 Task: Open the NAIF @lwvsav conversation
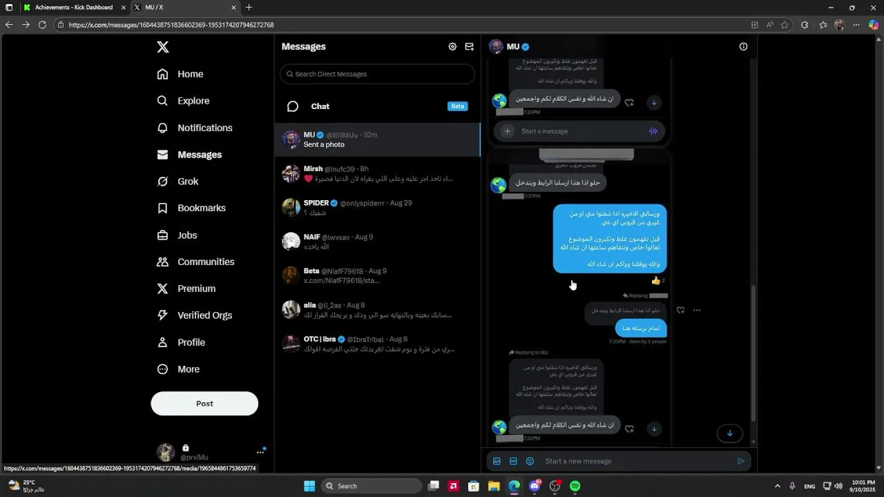(377, 242)
